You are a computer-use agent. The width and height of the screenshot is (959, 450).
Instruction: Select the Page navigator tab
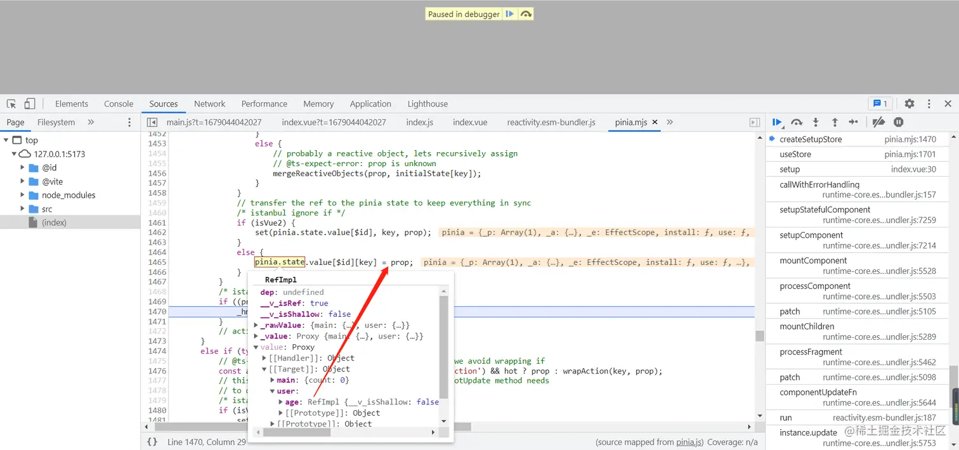click(15, 122)
